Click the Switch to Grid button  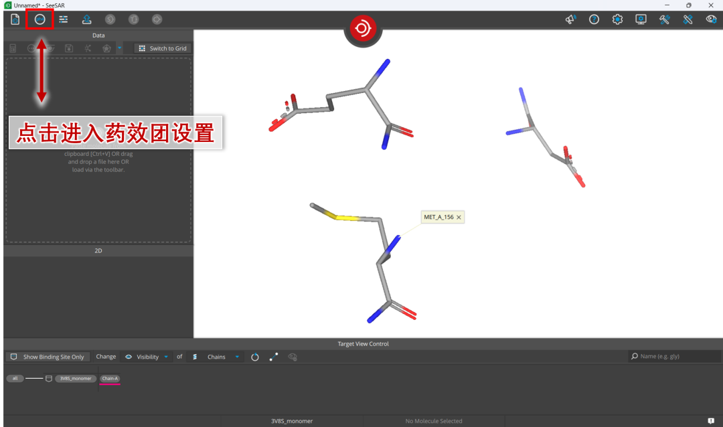163,48
